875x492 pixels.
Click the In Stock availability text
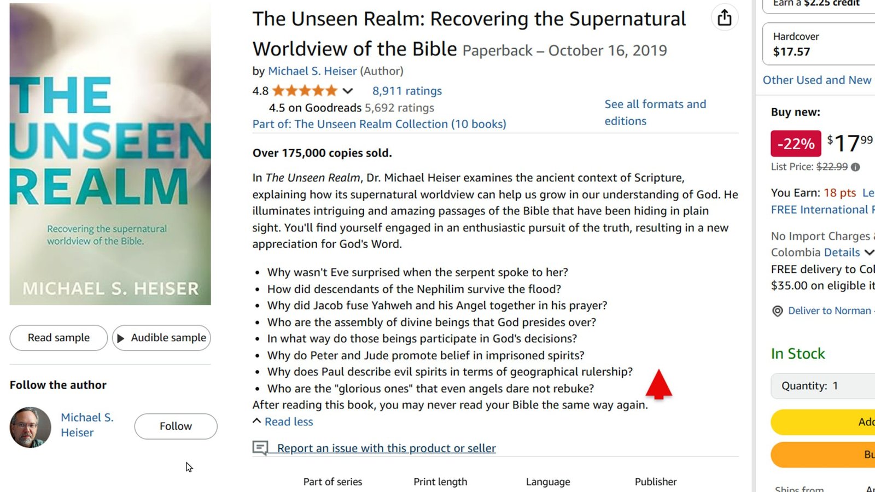[798, 353]
